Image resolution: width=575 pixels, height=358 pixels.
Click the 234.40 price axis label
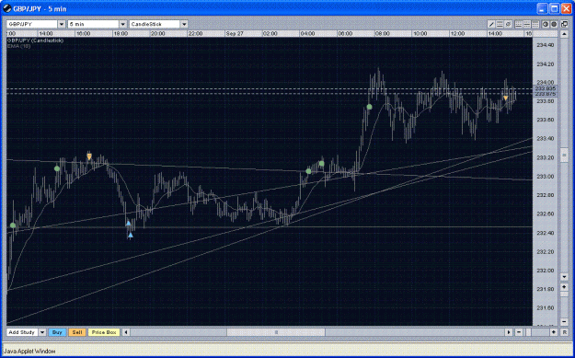tap(546, 45)
